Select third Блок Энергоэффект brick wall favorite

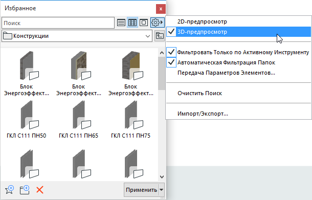[x=131, y=74]
